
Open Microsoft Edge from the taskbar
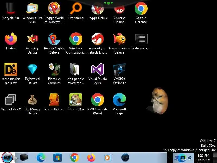click(41, 158)
